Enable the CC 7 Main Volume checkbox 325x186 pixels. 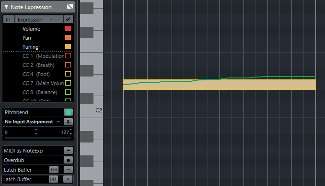[68, 83]
